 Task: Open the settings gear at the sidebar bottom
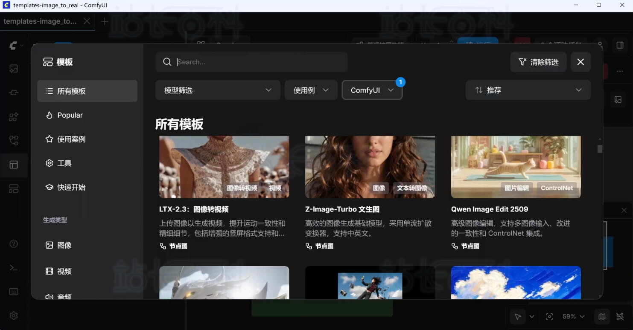[x=14, y=316]
